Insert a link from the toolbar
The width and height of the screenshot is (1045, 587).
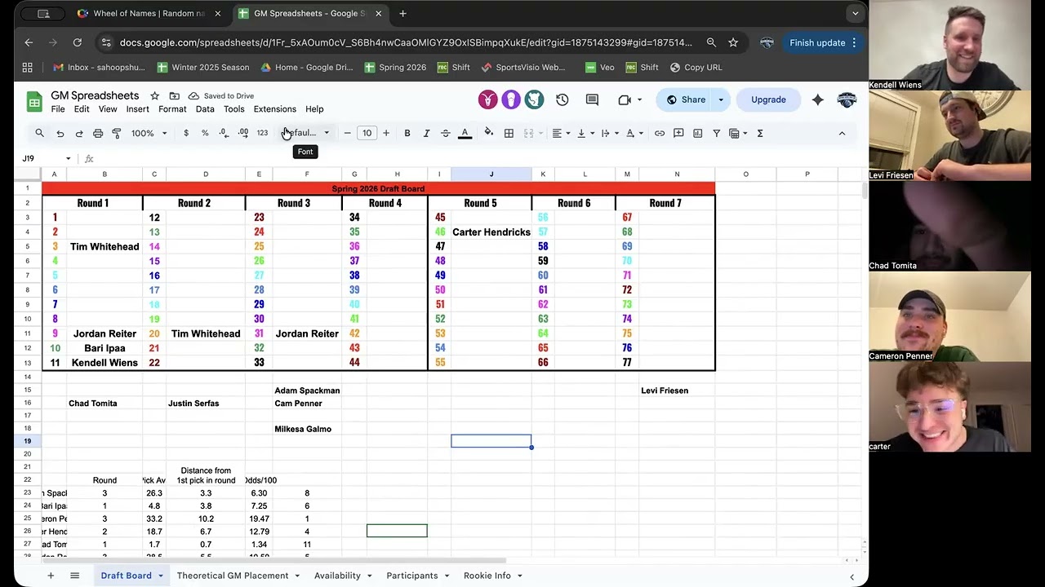[660, 133]
